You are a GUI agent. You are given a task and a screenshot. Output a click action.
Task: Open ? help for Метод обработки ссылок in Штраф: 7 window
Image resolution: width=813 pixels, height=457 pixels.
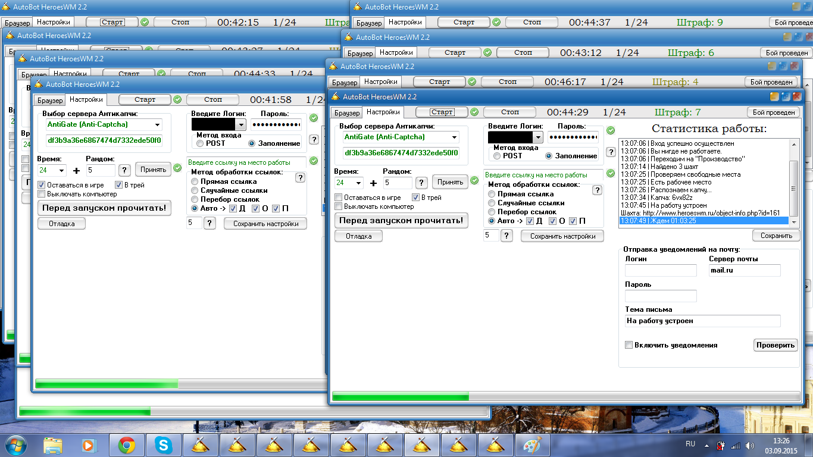tap(597, 190)
